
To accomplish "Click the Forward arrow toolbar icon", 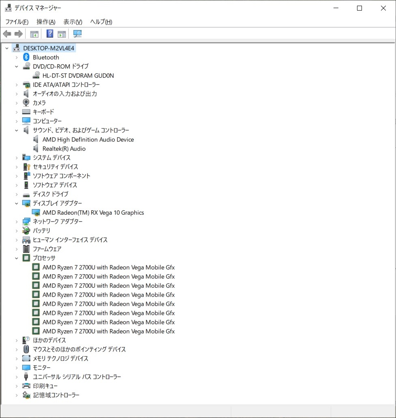I will pos(18,34).
